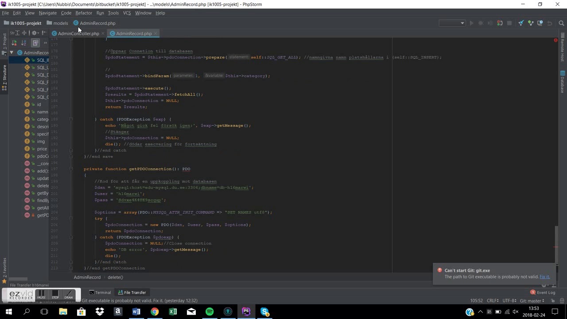This screenshot has height=319, width=567.
Task: Open Search Everywhere magnifier icon
Action: 561,23
